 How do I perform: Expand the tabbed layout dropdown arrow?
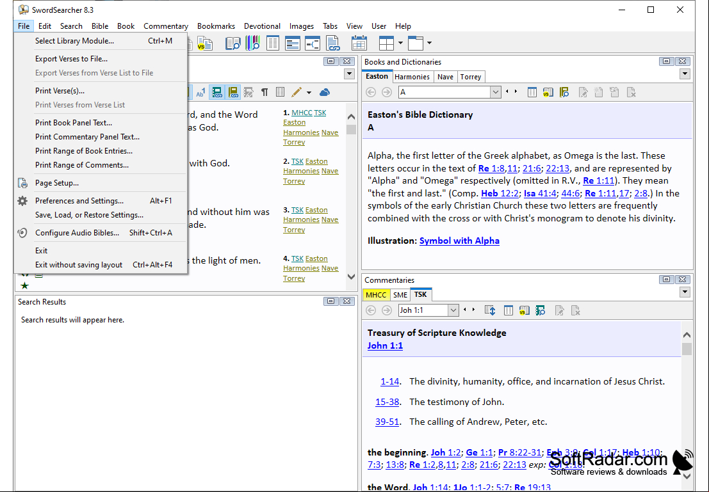pos(429,44)
